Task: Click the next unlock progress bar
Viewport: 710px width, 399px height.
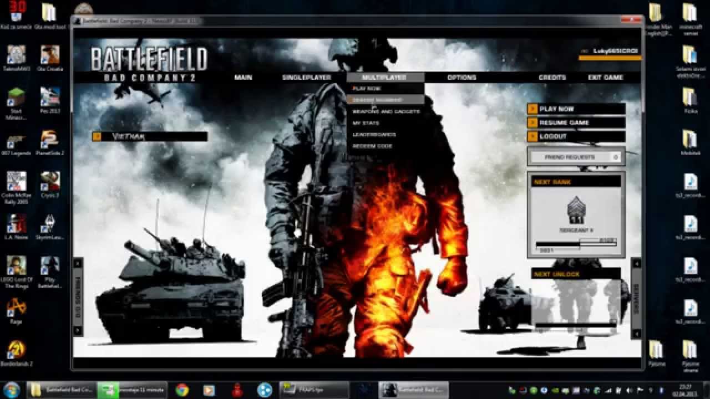Action: 575,324
